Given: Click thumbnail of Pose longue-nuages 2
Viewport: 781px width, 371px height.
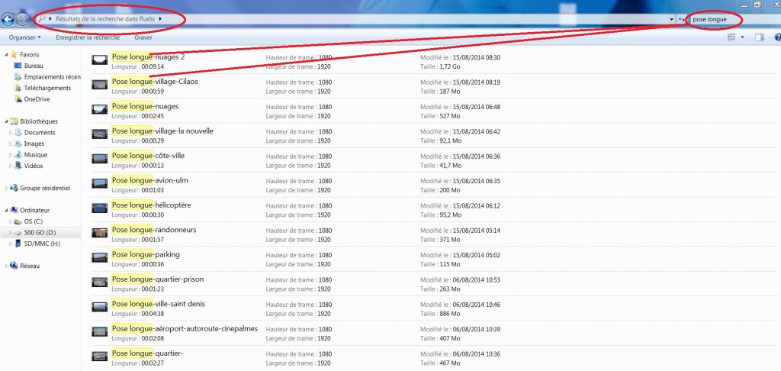Looking at the screenshot, I should pyautogui.click(x=100, y=60).
